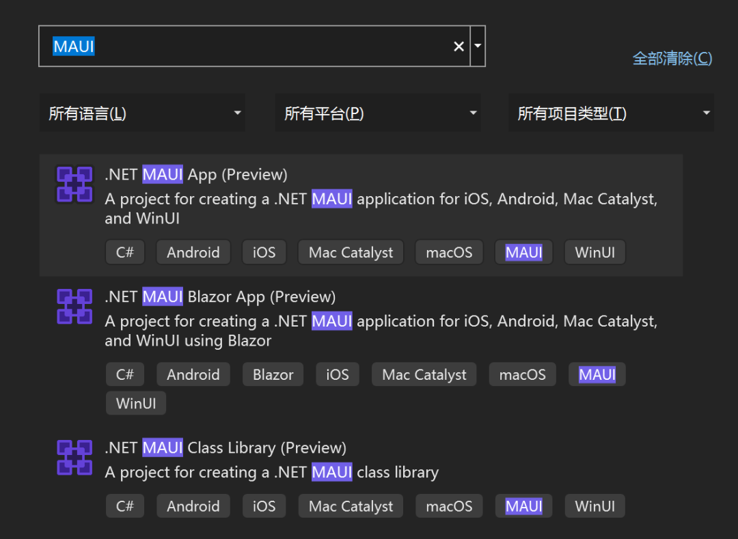Click Android tag under MAUI Blazor App
Viewport: 738px width, 539px height.
point(193,375)
